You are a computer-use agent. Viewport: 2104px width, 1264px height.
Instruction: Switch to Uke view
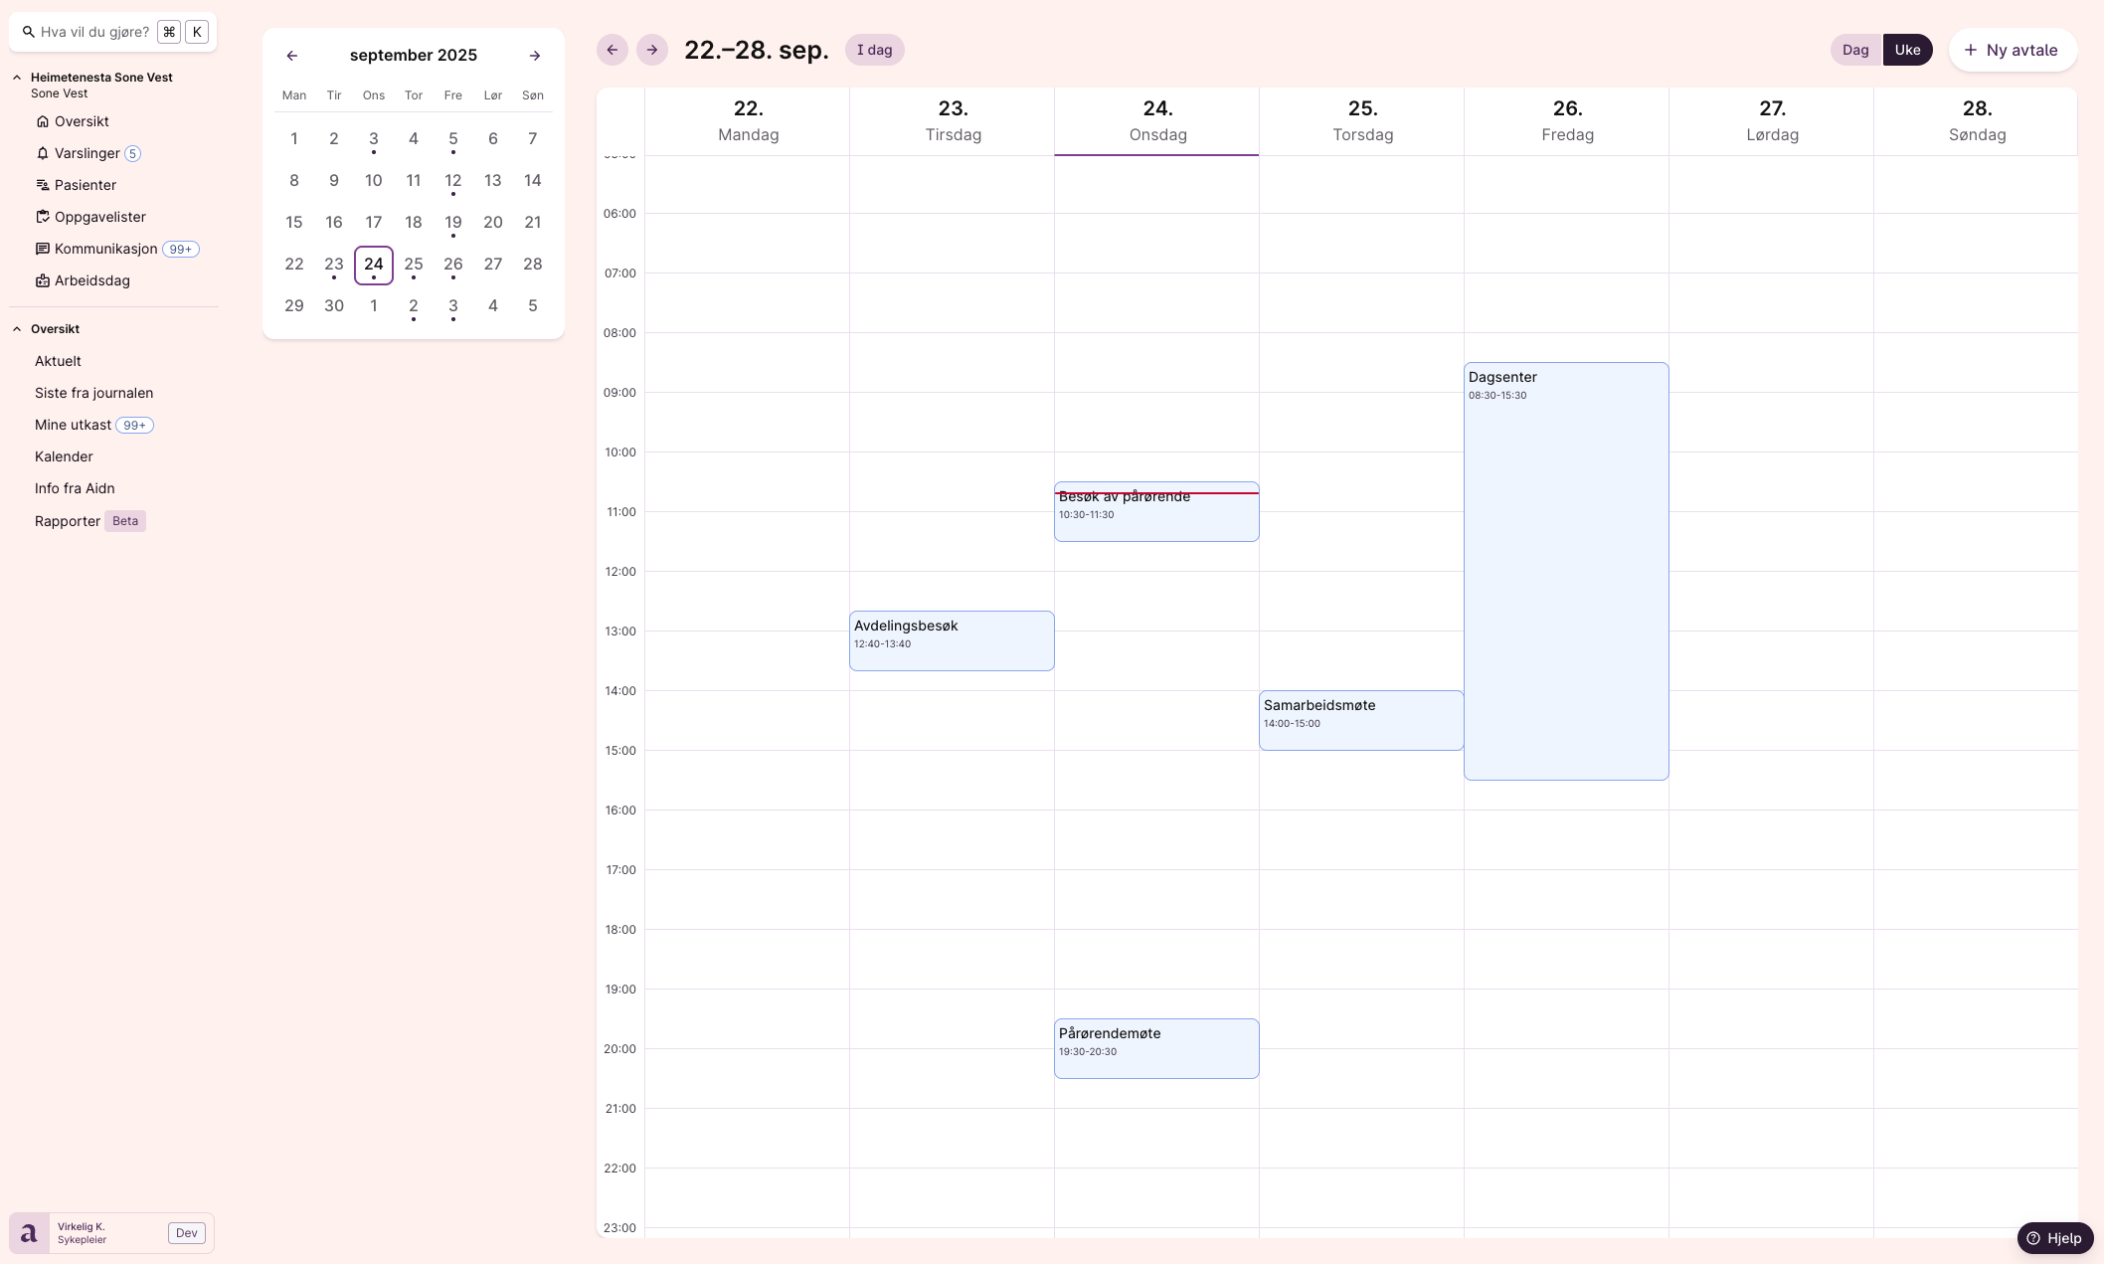1907,50
